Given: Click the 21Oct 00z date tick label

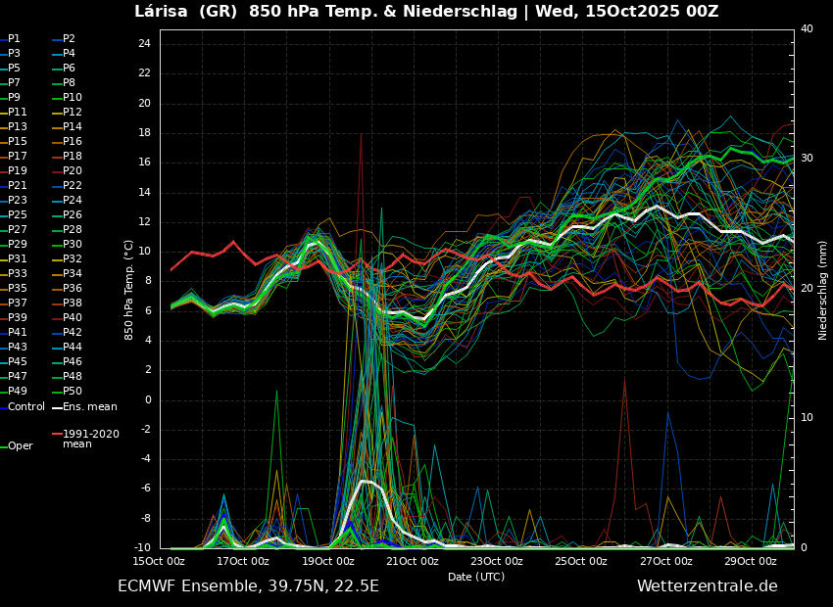Looking at the screenshot, I should pos(413,561).
